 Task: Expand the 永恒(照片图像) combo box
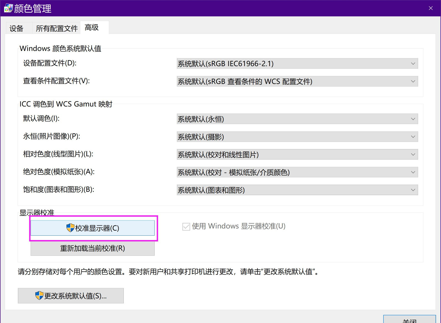point(297,137)
